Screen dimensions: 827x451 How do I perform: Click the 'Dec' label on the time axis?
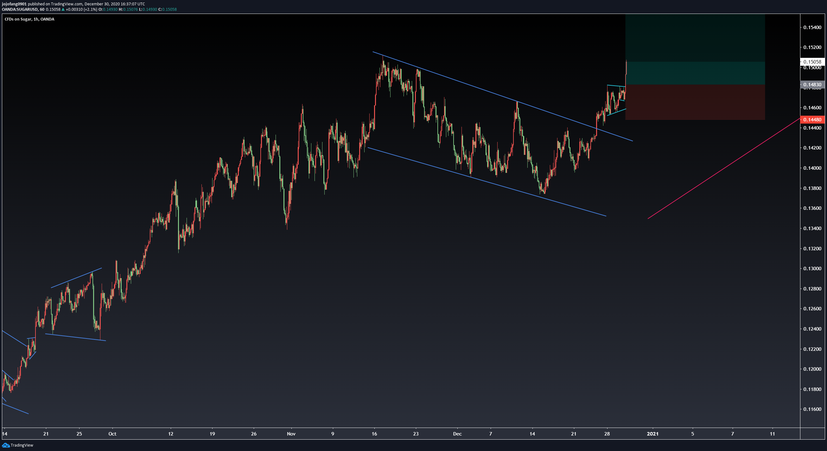tap(457, 434)
